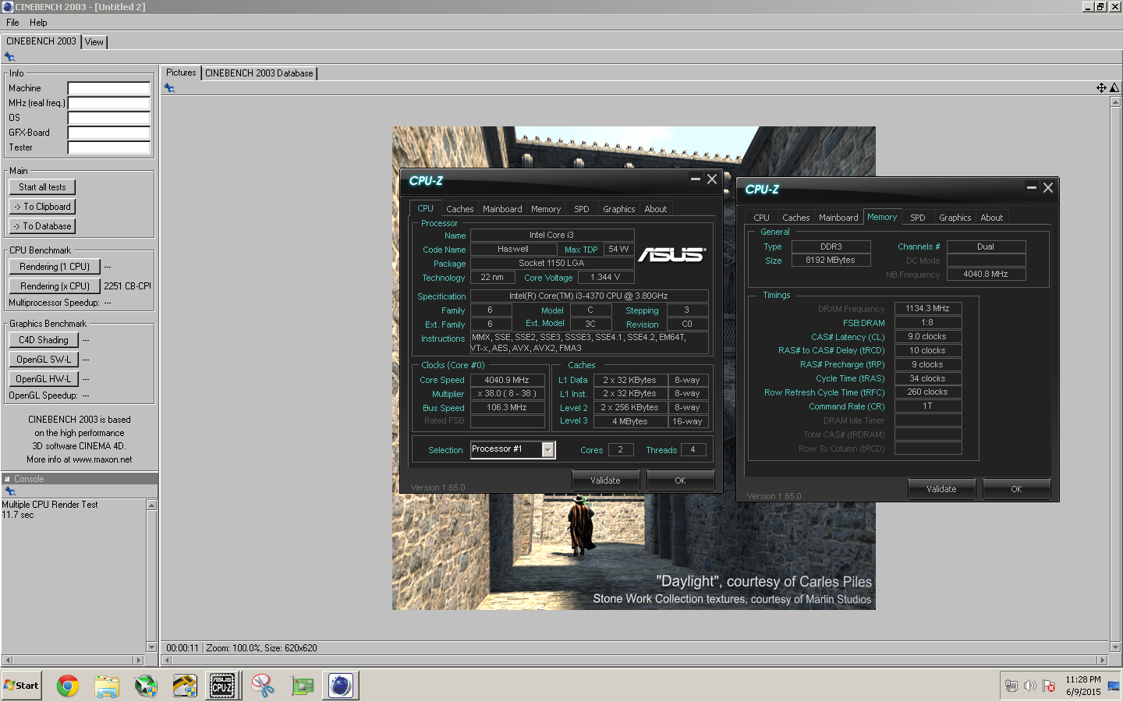1123x702 pixels.
Task: Click the Console panel header
Action: point(80,479)
